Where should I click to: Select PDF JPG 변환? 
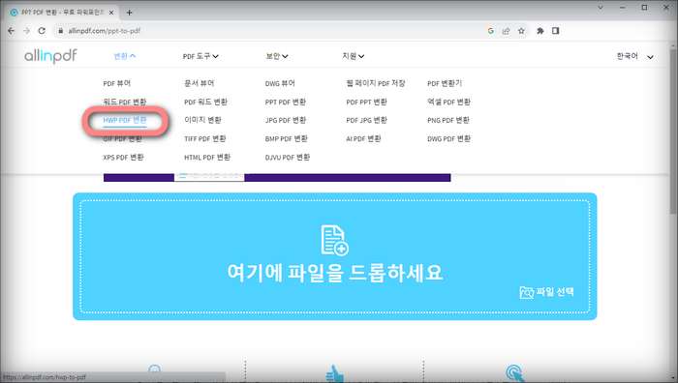(x=367, y=120)
